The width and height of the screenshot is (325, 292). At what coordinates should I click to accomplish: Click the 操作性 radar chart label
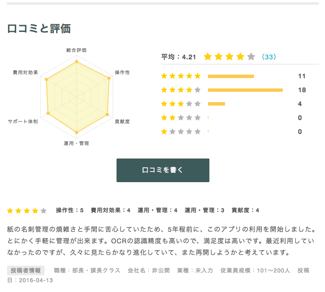tap(122, 73)
